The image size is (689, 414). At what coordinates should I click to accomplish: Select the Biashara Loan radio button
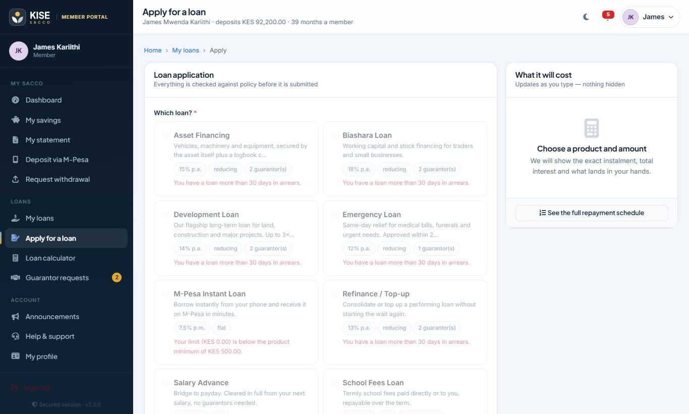coord(335,135)
